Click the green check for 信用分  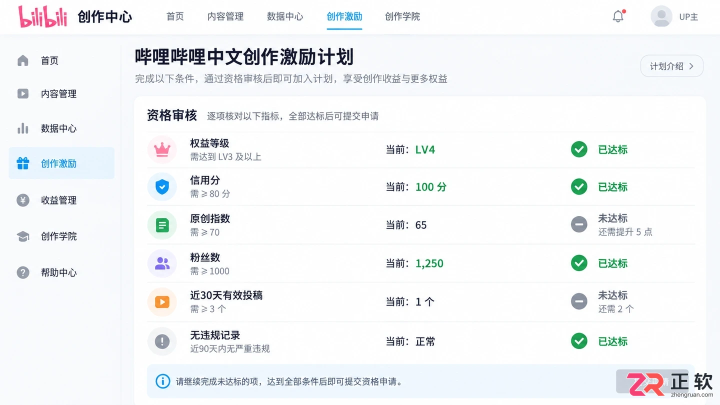pos(579,187)
